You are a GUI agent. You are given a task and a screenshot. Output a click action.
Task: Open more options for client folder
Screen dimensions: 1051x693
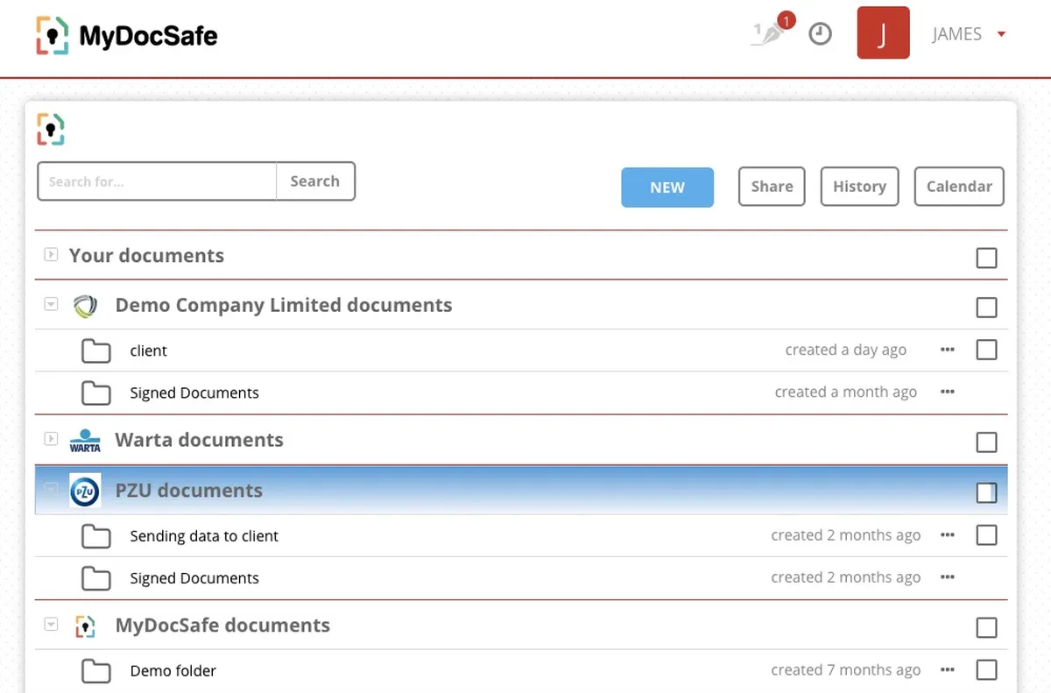[x=947, y=350]
